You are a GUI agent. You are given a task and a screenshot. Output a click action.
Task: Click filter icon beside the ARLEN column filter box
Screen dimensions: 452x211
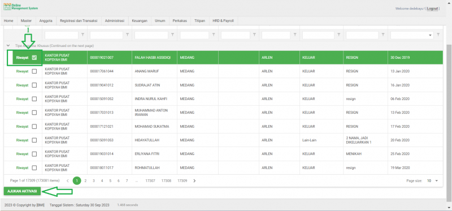click(x=295, y=35)
